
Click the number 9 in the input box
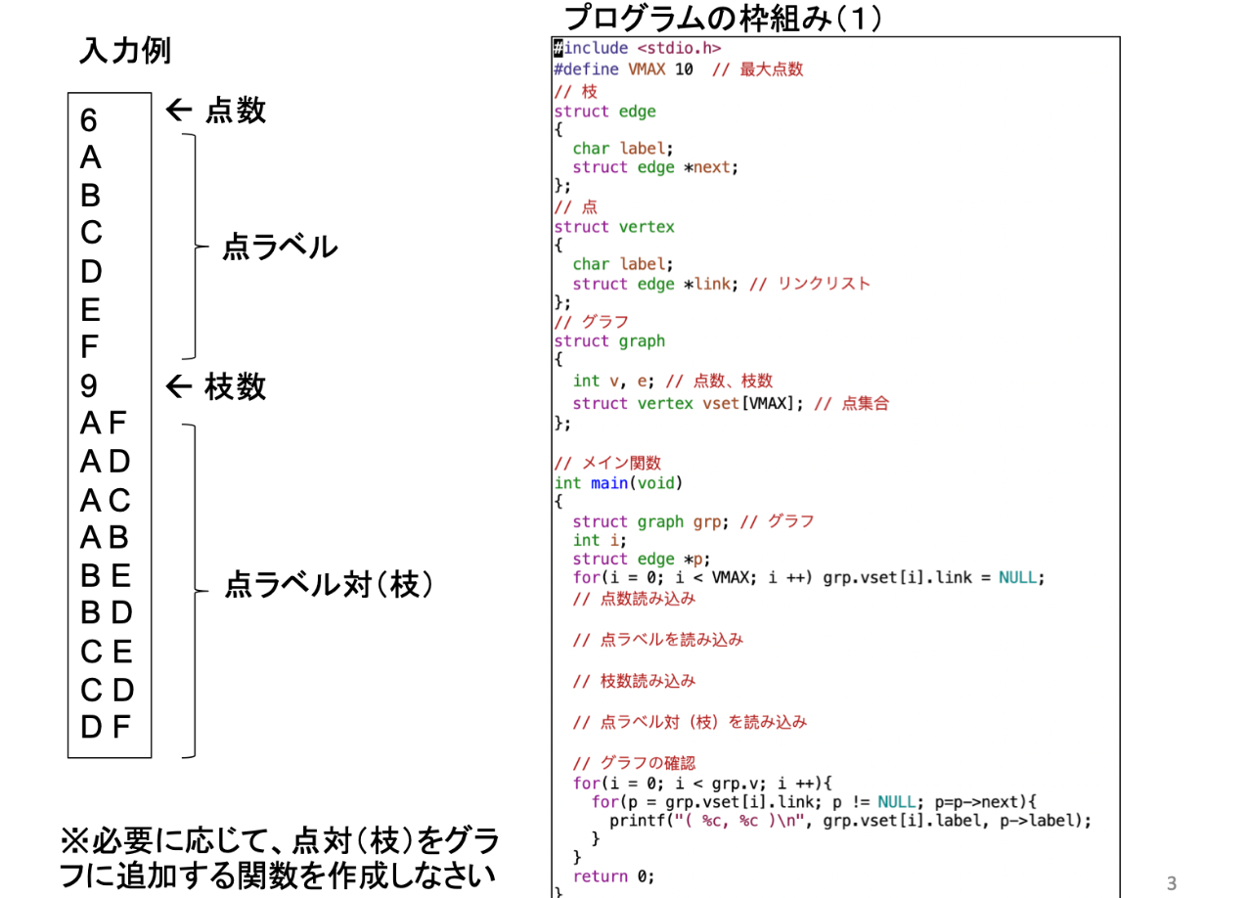tap(89, 387)
